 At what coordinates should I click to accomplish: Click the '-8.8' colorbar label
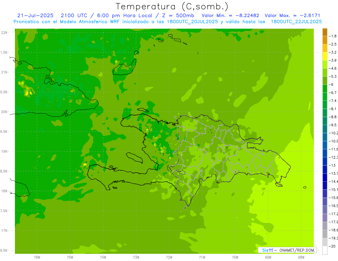click(x=333, y=117)
